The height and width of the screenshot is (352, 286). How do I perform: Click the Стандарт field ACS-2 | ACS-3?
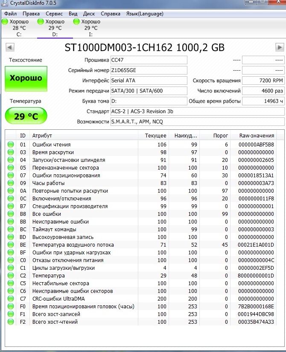(x=197, y=111)
